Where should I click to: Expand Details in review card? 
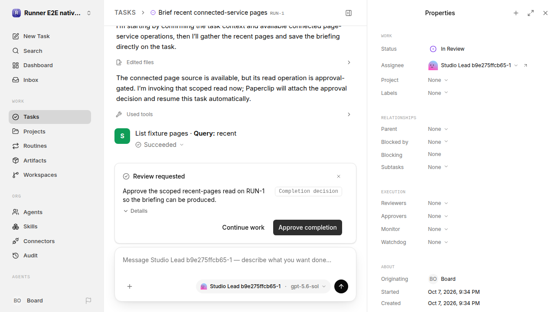click(x=135, y=211)
